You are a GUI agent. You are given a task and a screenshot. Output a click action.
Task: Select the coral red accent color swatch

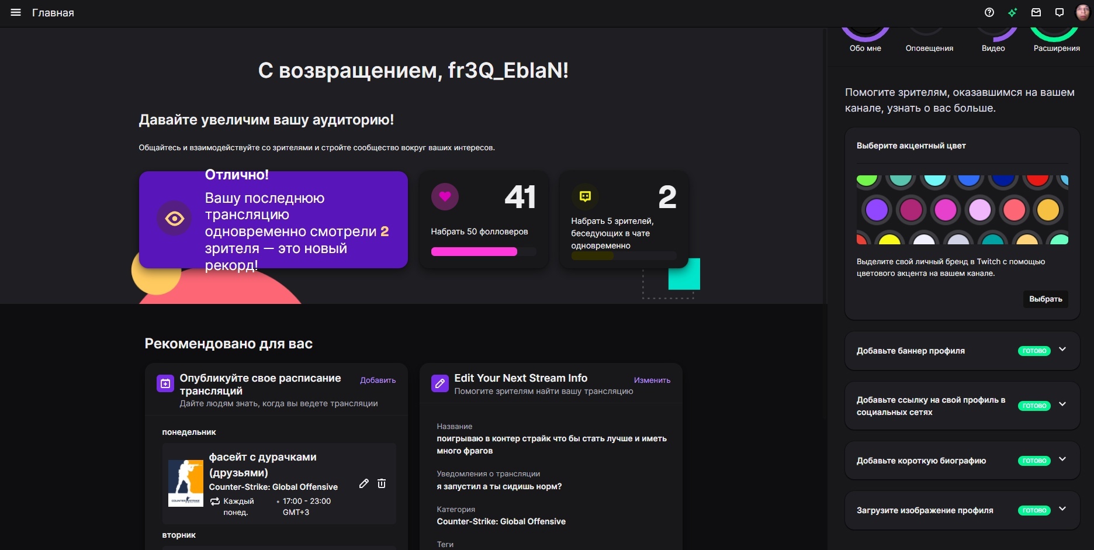pos(1014,210)
